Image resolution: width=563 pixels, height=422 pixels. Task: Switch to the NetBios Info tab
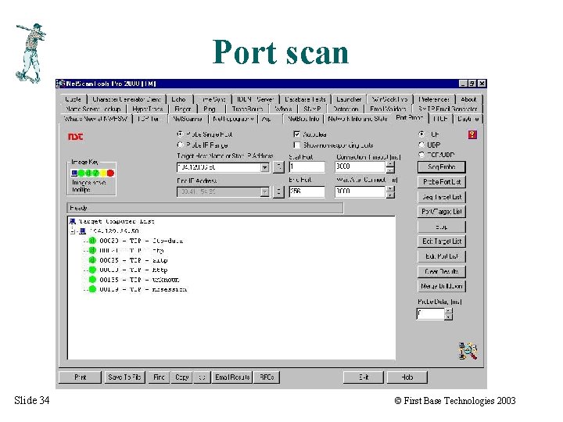[x=303, y=119]
